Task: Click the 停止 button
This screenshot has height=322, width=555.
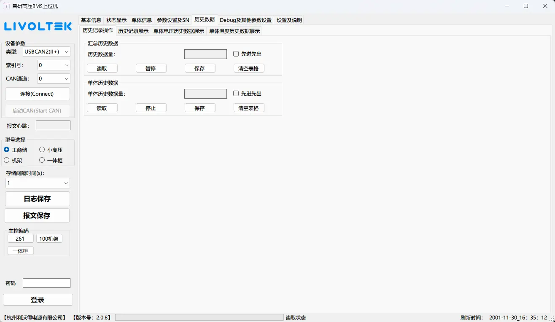Action: tap(151, 108)
